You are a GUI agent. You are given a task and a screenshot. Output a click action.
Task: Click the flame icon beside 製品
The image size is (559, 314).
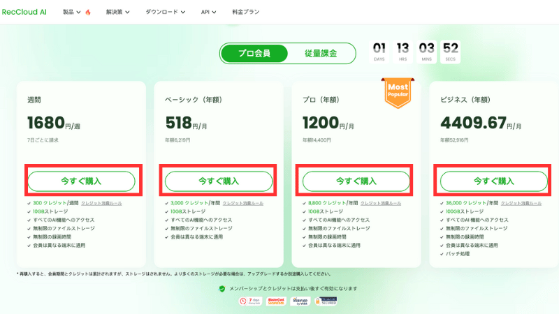pyautogui.click(x=88, y=12)
